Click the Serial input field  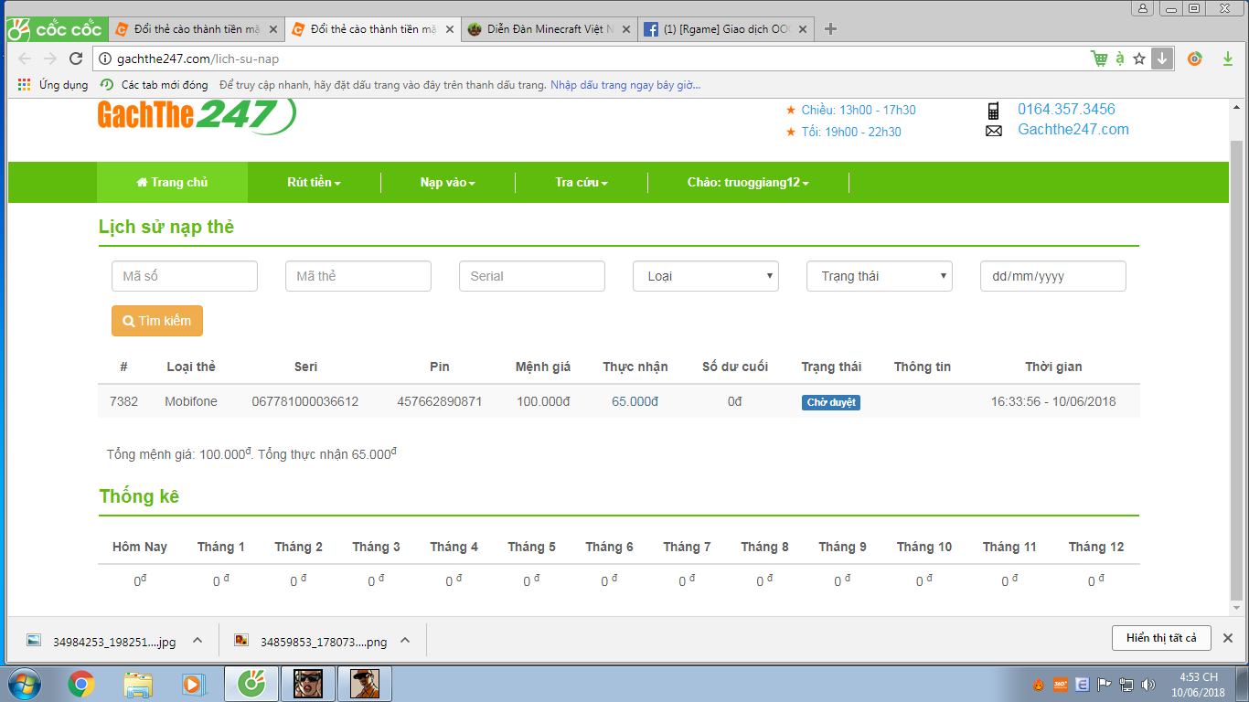click(532, 276)
